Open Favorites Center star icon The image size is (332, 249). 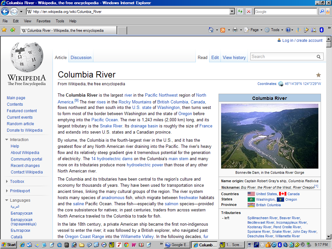coord(4,30)
